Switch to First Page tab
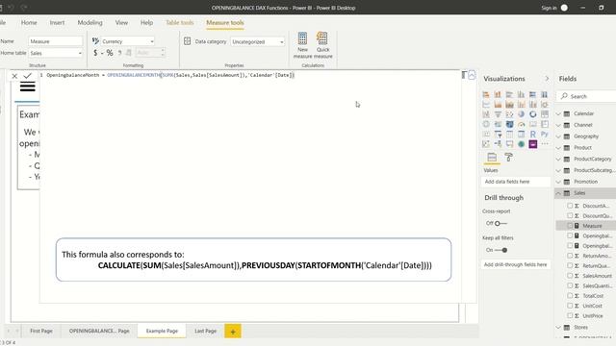 point(41,331)
